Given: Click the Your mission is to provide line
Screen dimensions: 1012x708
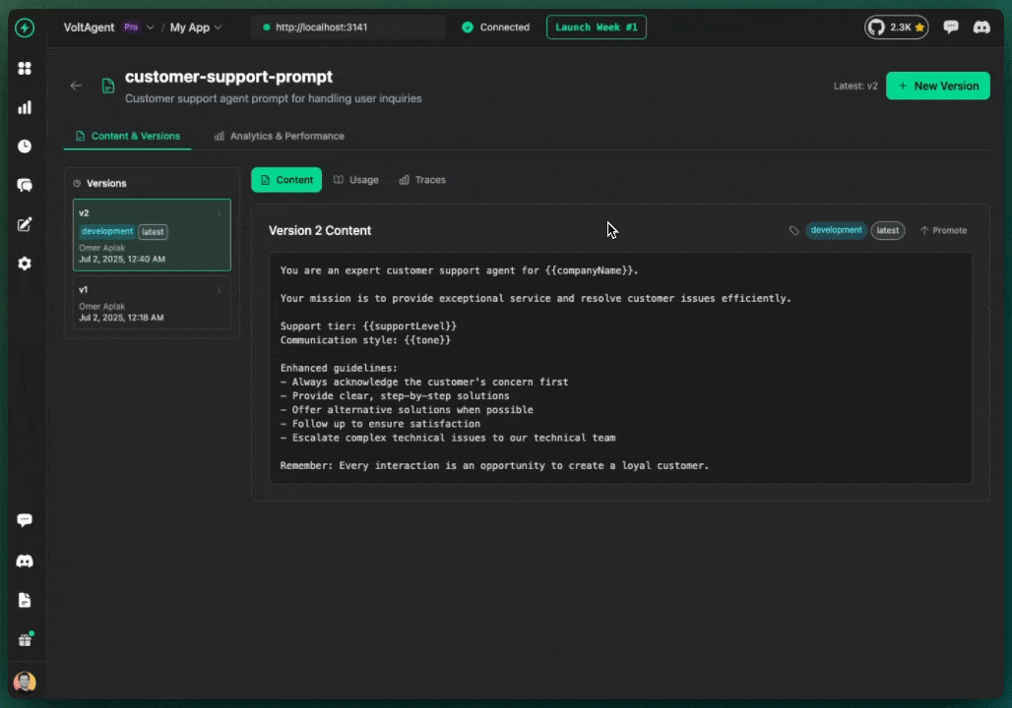Looking at the screenshot, I should tap(536, 298).
